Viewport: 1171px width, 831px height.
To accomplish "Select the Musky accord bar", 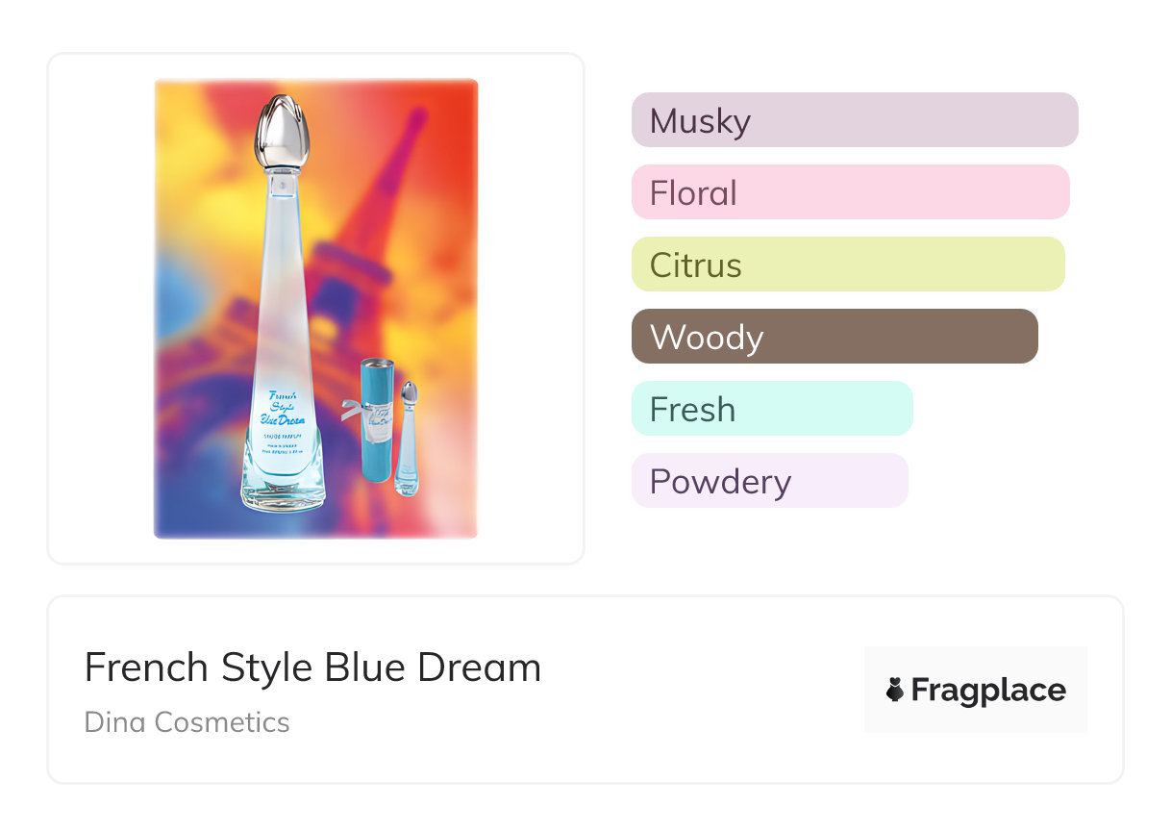I will pos(854,120).
